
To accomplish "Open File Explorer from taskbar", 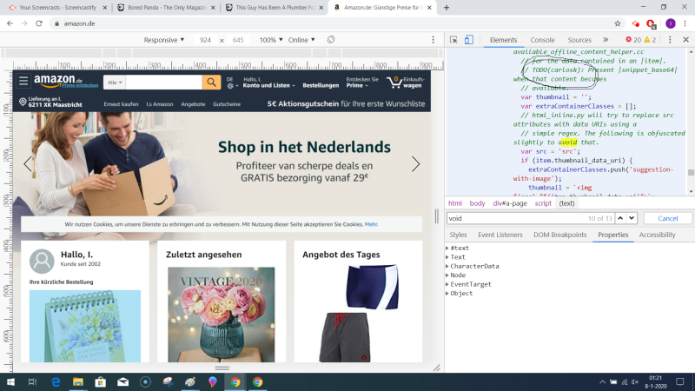I will tap(78, 381).
